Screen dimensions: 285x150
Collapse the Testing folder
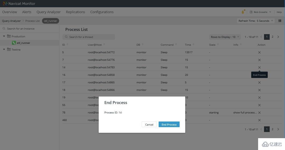(x=4, y=49)
